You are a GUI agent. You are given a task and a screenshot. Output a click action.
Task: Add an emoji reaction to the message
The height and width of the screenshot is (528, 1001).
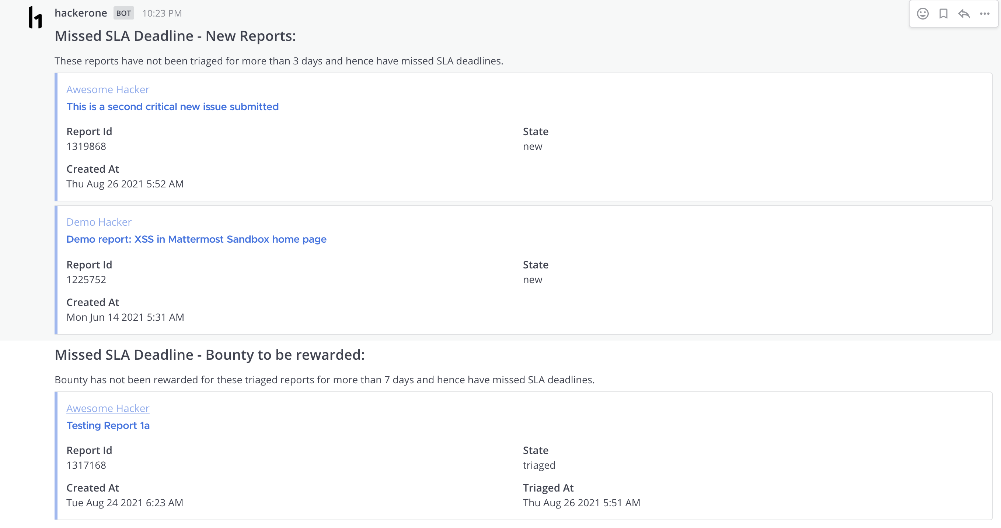pos(922,14)
